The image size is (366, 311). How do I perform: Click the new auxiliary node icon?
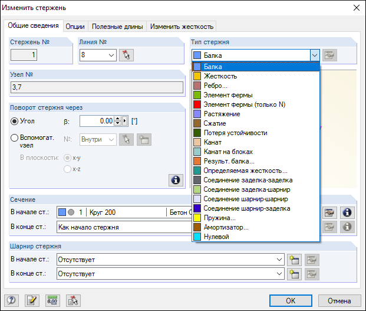click(144, 140)
